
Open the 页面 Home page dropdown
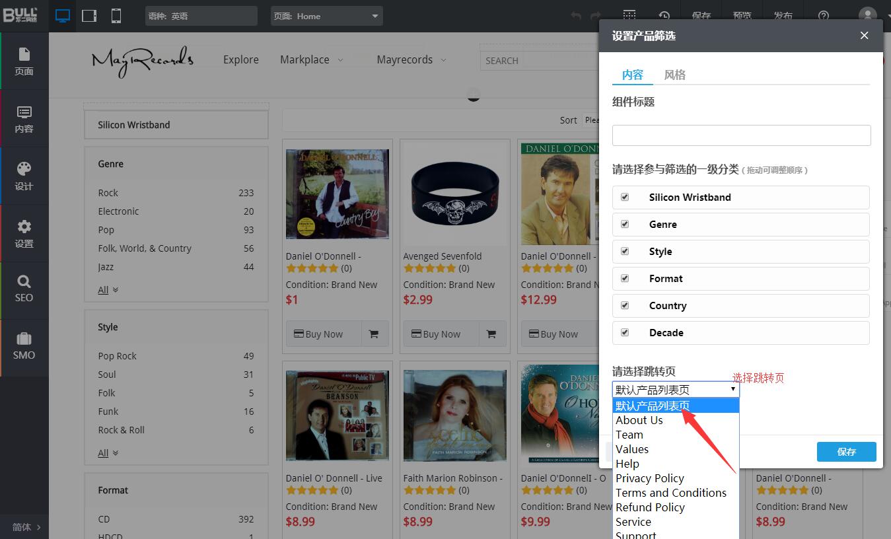[326, 16]
